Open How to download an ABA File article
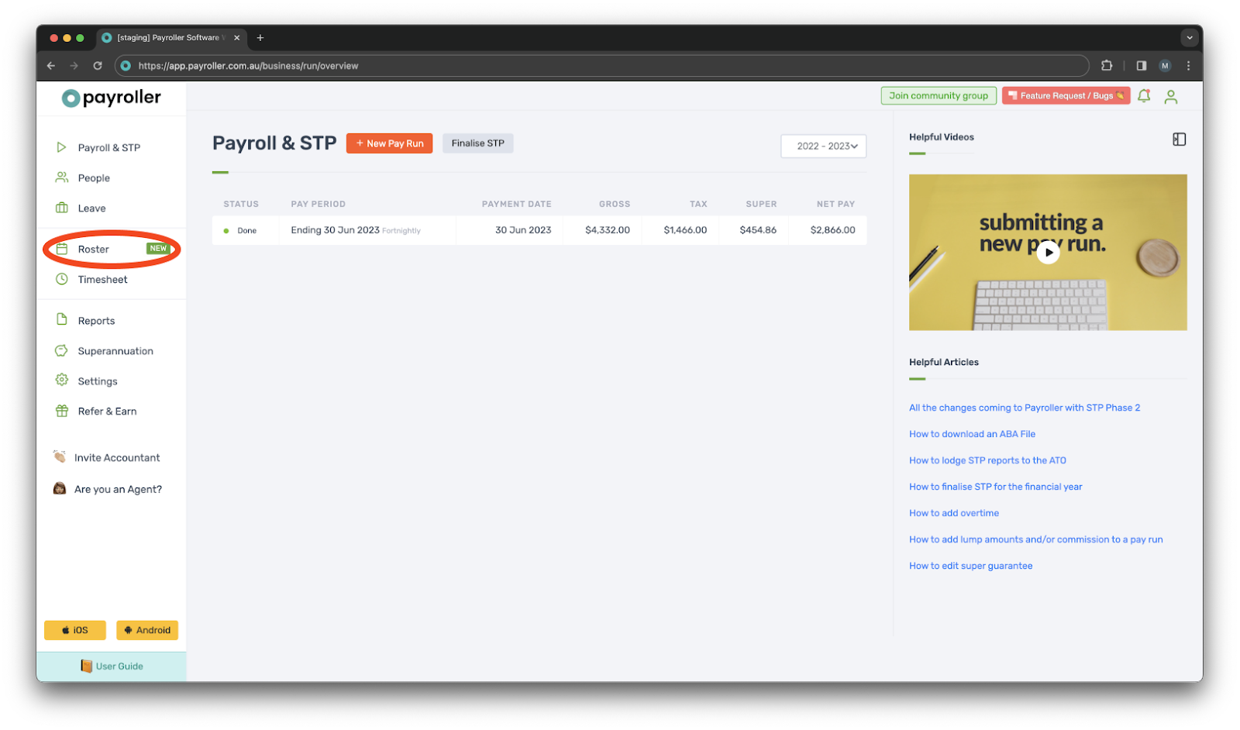1240x730 pixels. point(972,434)
